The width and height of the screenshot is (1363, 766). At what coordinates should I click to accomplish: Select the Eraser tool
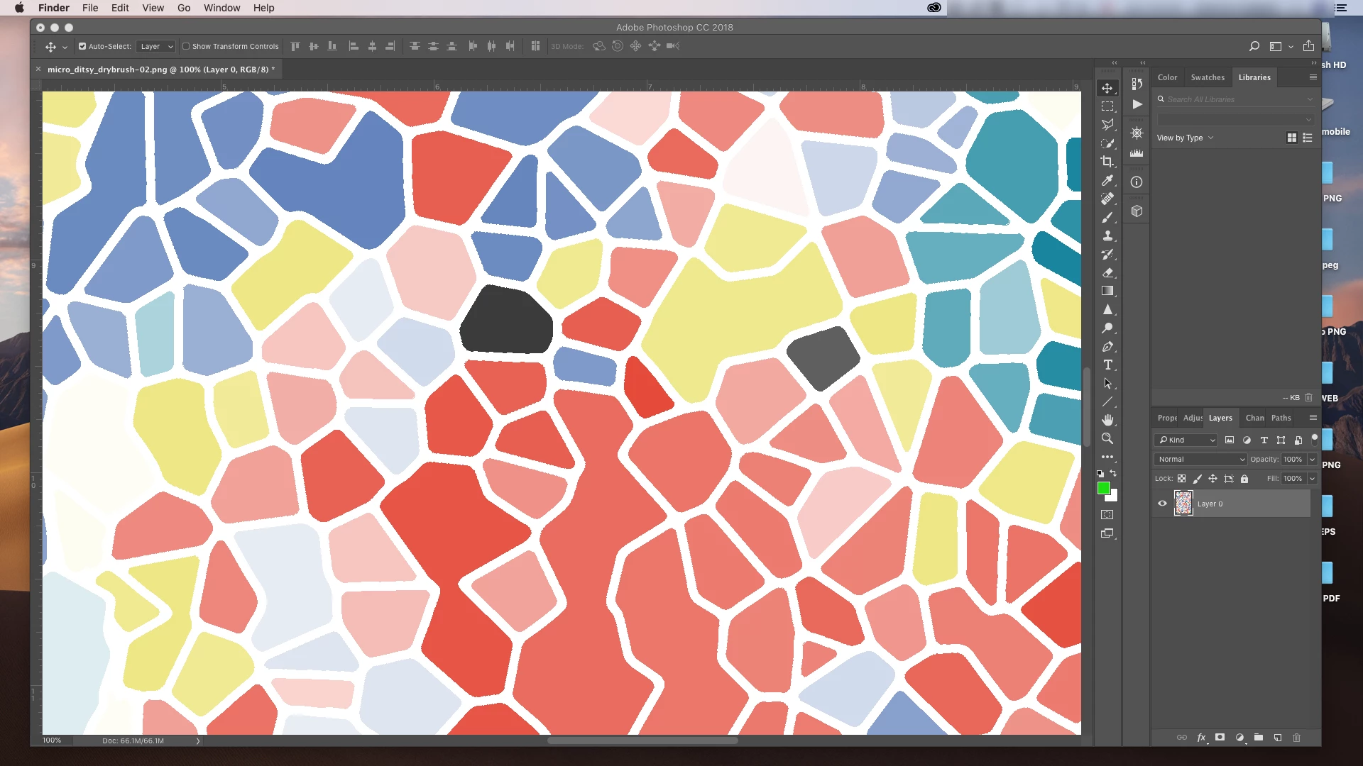click(x=1107, y=272)
